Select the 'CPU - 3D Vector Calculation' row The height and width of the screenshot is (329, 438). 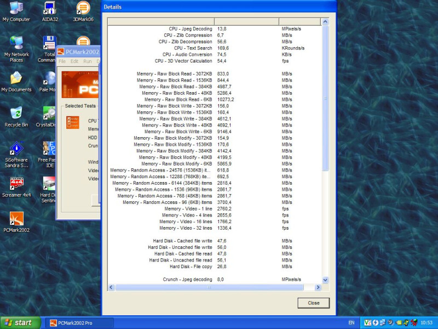click(215, 61)
